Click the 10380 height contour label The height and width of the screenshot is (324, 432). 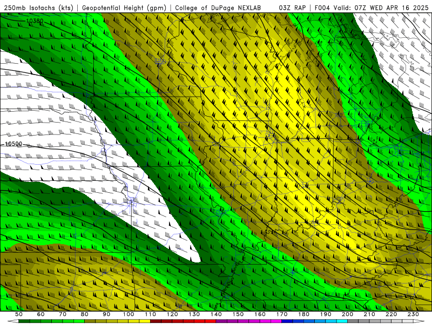click(35, 21)
